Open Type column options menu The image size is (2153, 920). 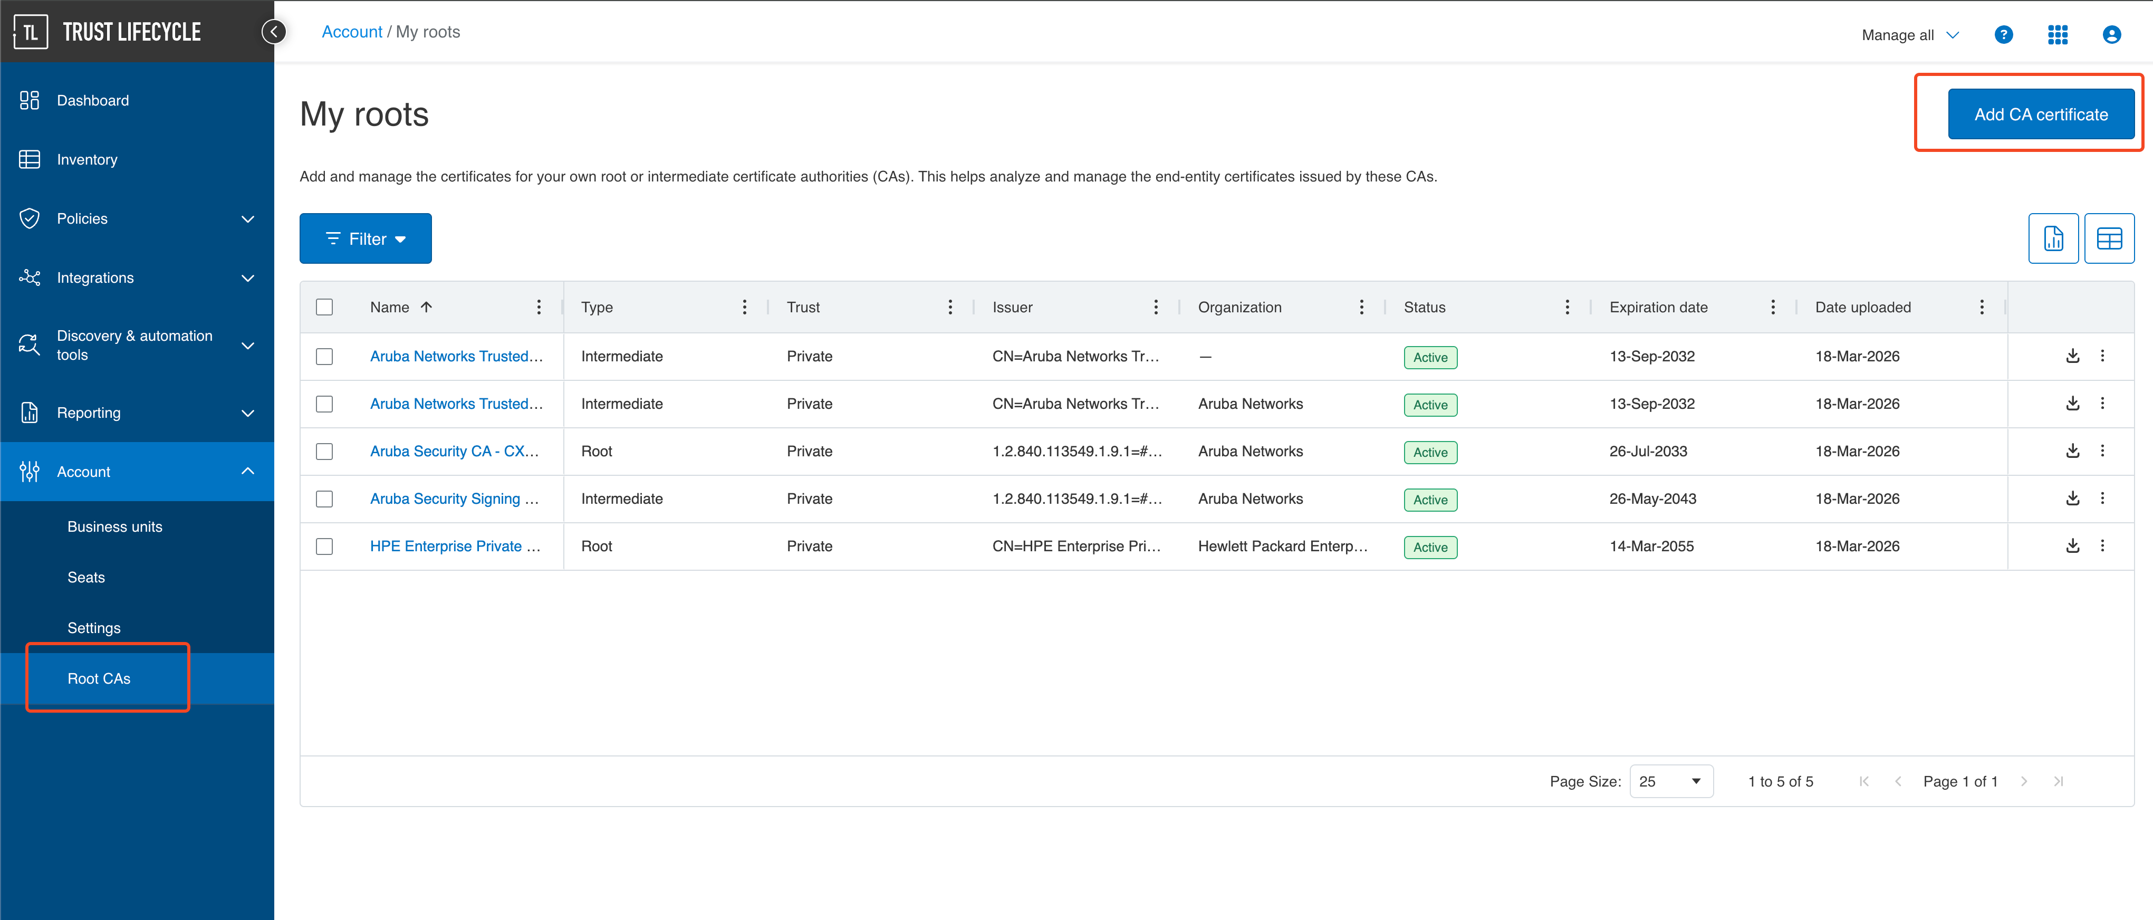[745, 308]
